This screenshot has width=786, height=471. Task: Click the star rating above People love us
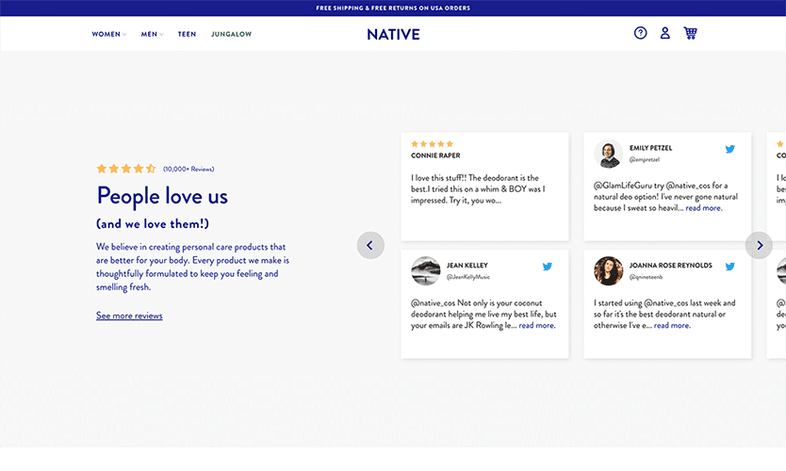pyautogui.click(x=126, y=169)
